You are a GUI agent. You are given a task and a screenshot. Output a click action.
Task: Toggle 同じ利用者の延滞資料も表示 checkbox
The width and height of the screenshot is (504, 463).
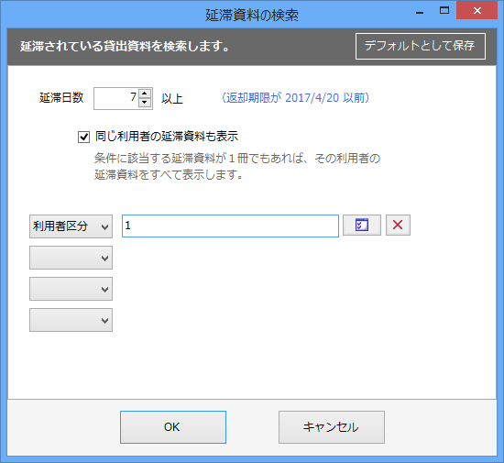[83, 137]
